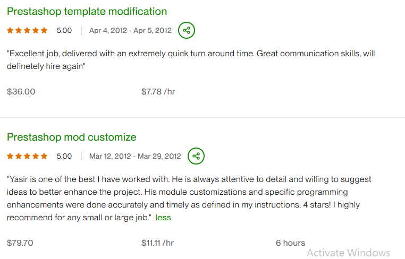Image resolution: width=405 pixels, height=259 pixels.
Task: Click the 6 hours label
Action: 290,243
